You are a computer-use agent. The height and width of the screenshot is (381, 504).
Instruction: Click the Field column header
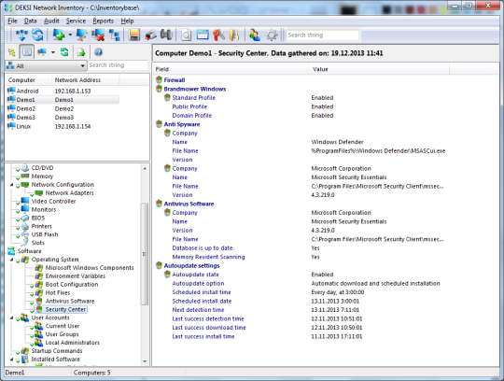tap(231, 69)
